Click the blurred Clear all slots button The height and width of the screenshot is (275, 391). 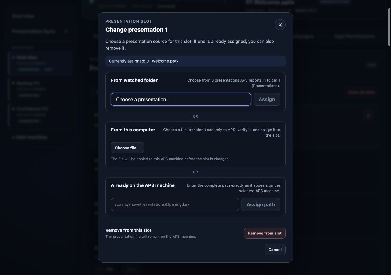tap(361, 92)
